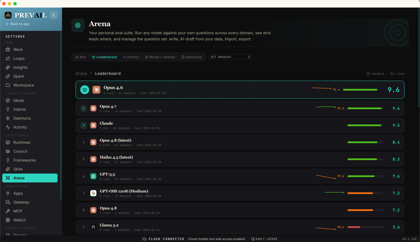Screen dimensions: 420x242
Task: Open the Opus 4.7 leaderboard row
Action: [240, 108]
